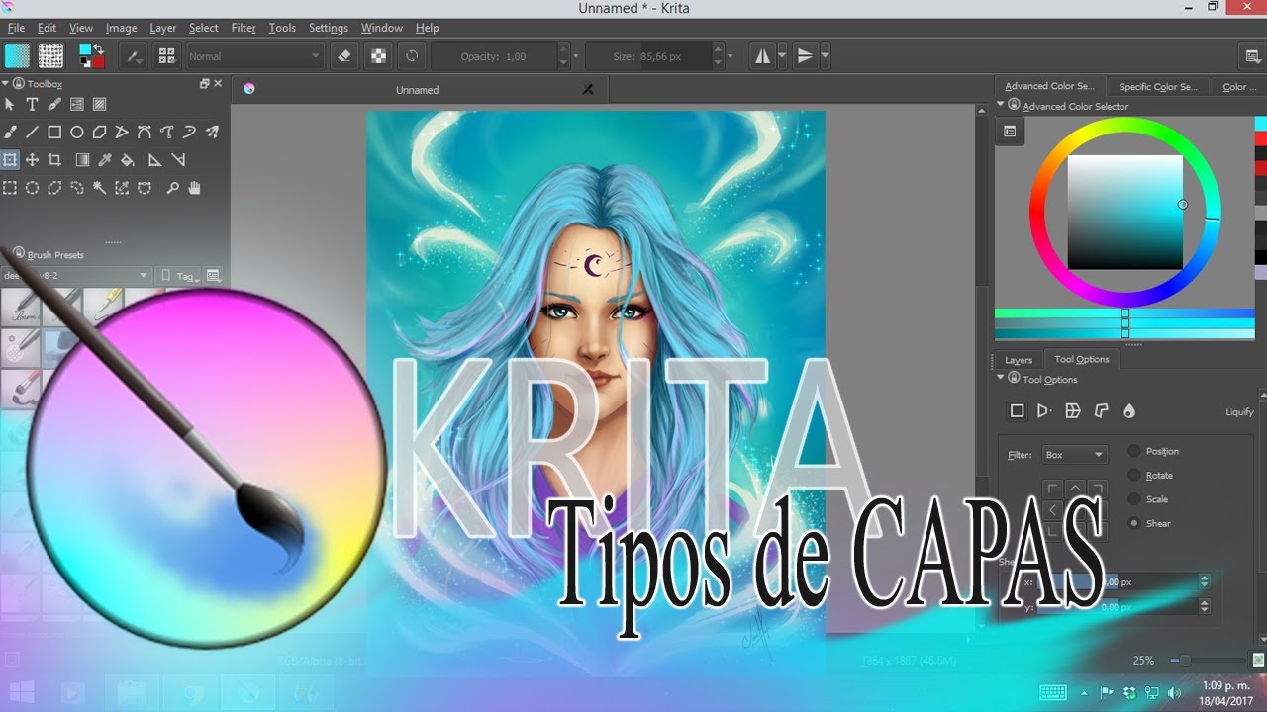Select the Rotate radio option
Screen dimensions: 1267x712
coord(1151,475)
